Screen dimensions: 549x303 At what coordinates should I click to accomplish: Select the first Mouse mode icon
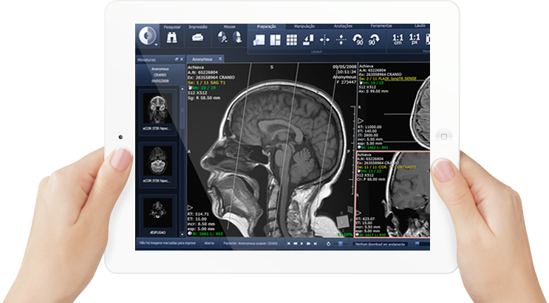tap(222, 37)
